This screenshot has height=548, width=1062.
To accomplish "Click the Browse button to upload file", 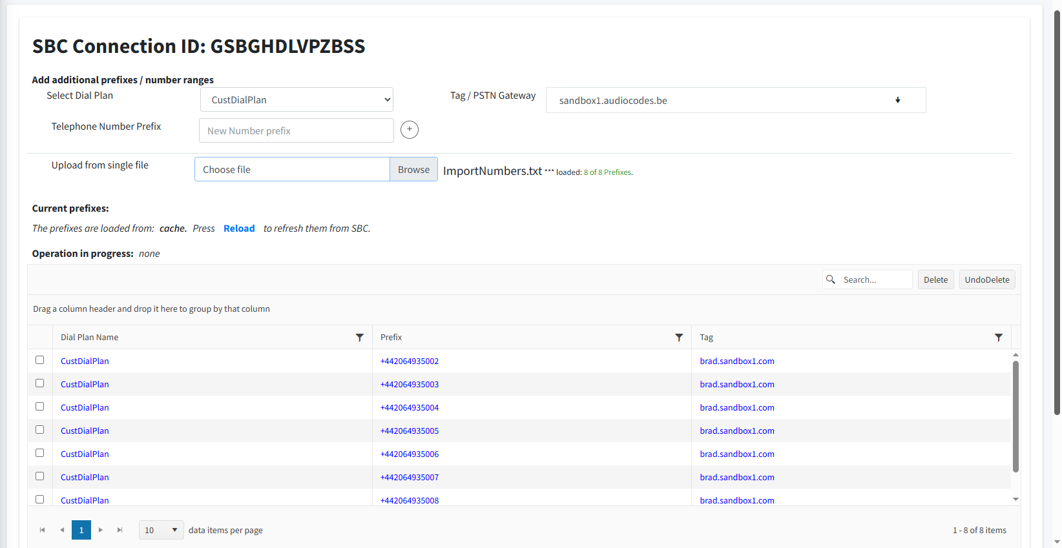I will [x=413, y=170].
